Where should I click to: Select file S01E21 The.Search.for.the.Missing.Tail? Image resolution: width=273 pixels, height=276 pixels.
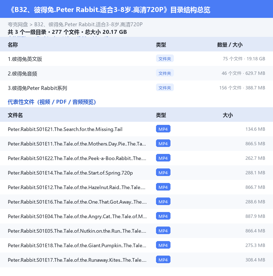(65, 129)
